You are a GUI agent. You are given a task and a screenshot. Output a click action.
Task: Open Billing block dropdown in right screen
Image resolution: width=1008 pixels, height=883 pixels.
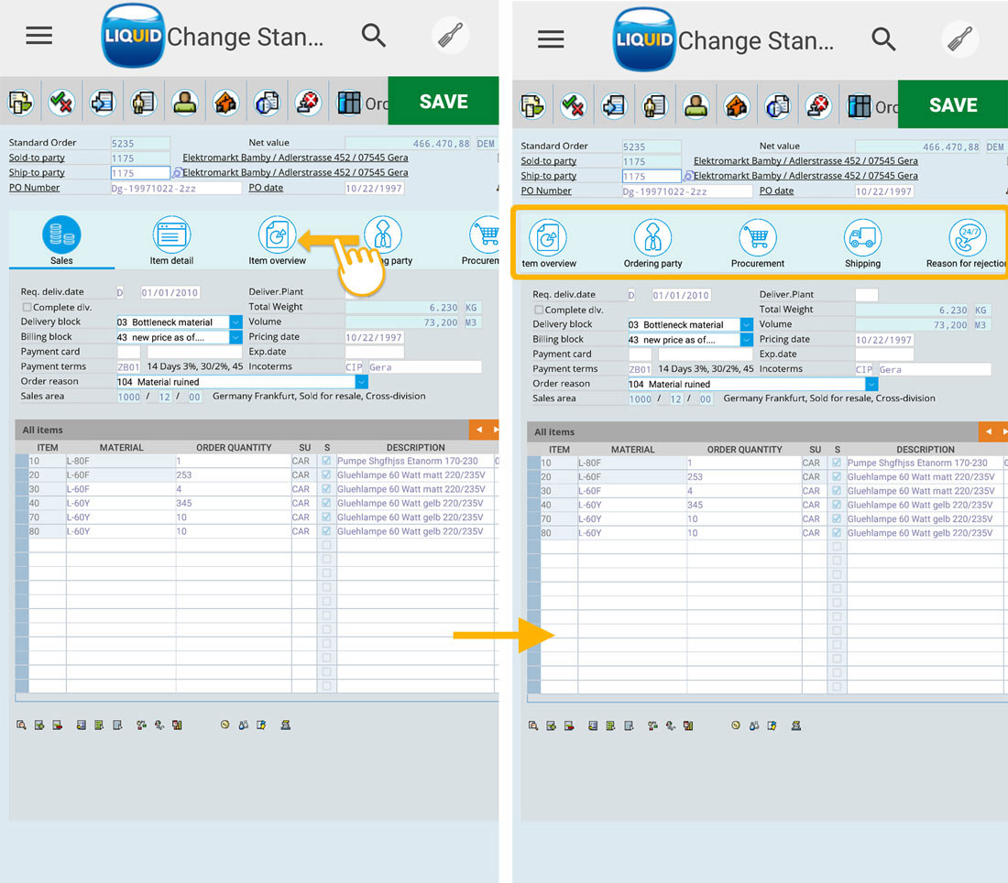(x=747, y=340)
